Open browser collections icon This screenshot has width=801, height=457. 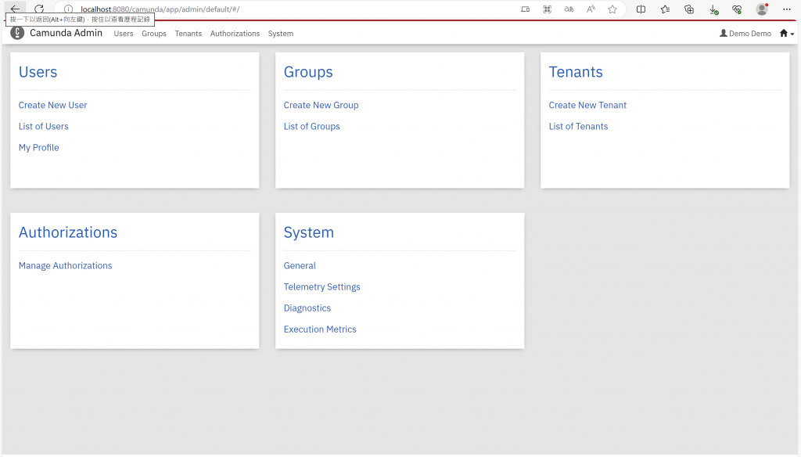(689, 9)
